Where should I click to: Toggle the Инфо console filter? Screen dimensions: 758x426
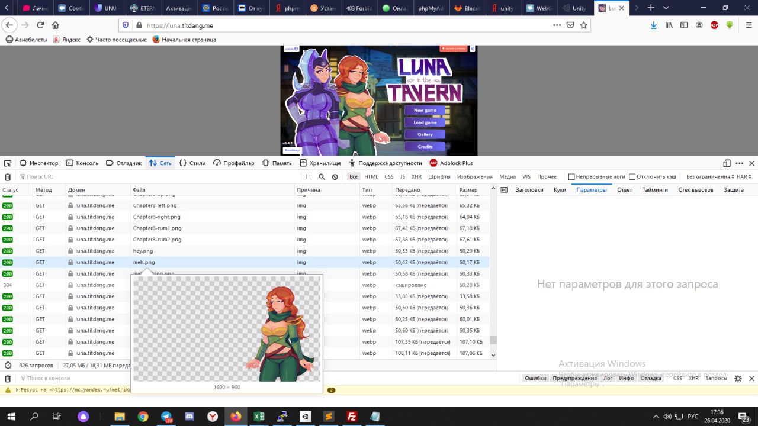pos(627,379)
